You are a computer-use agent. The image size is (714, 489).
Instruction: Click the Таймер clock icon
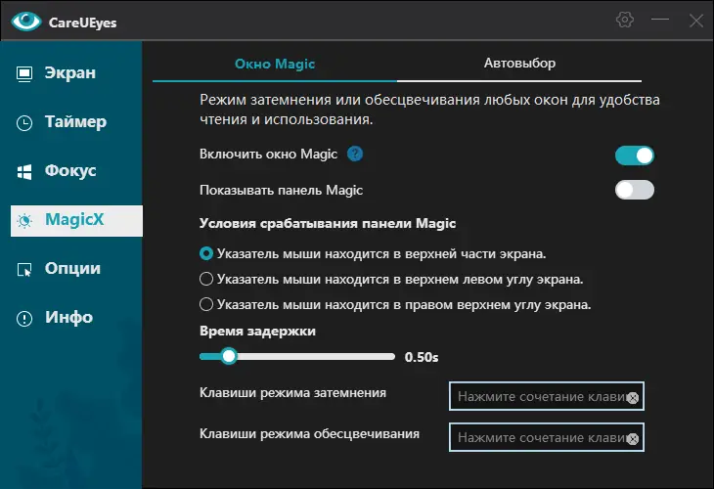point(25,123)
